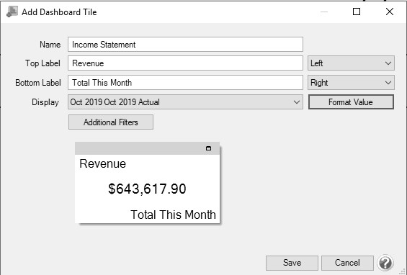Open the Display dropdown with Oct 2019 Actual
407x275 pixels.
click(185, 102)
